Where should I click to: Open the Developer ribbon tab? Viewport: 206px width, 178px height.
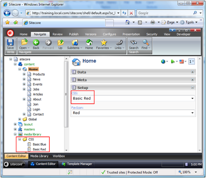[183, 34]
